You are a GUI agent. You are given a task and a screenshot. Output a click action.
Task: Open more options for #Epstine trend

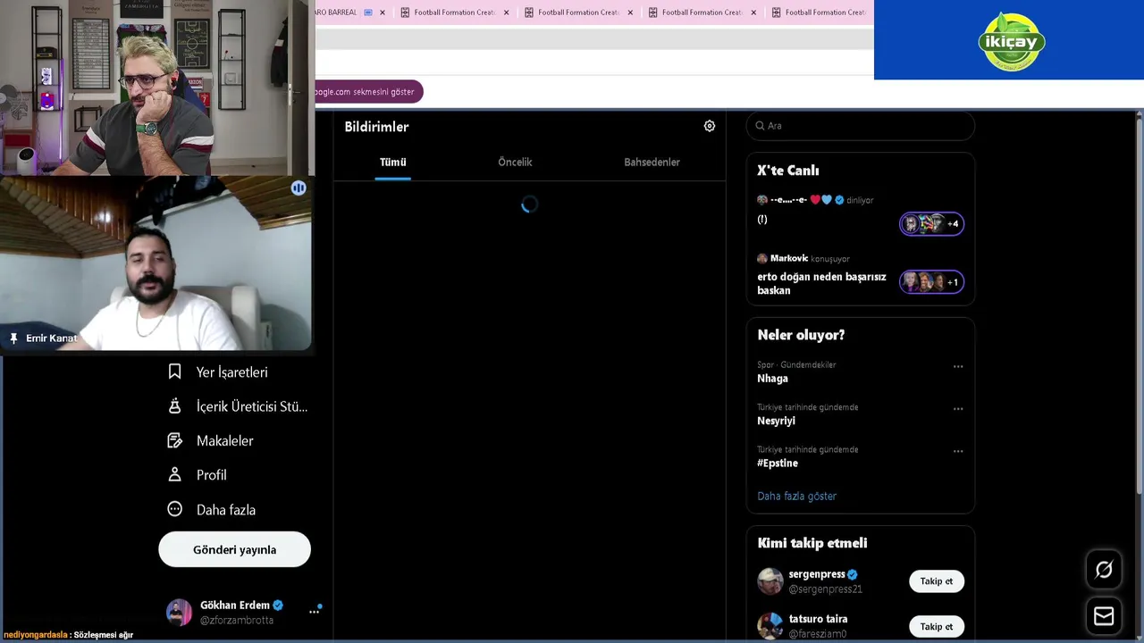[958, 451]
